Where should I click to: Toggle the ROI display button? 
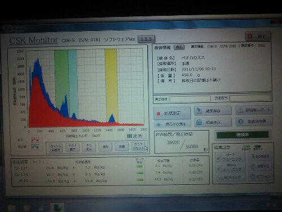click(x=72, y=147)
